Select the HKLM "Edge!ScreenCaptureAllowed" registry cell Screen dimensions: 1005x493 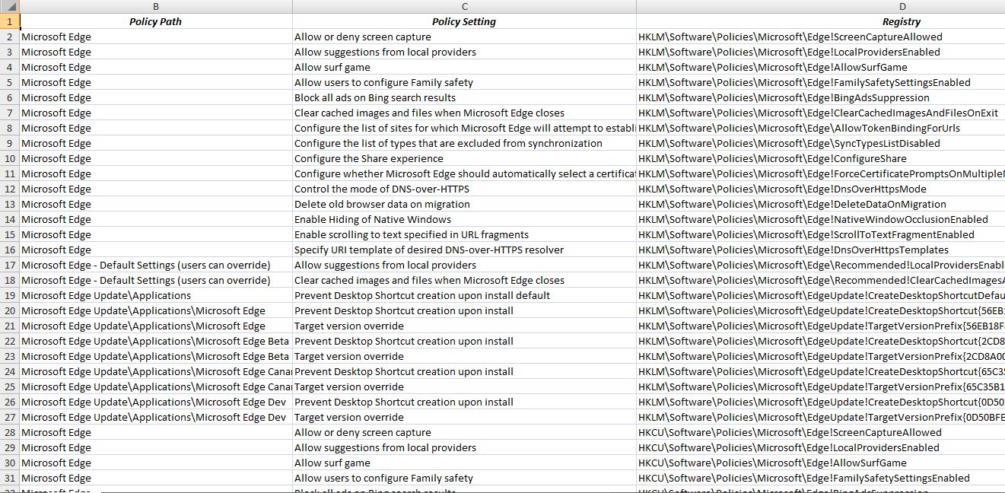[821, 37]
